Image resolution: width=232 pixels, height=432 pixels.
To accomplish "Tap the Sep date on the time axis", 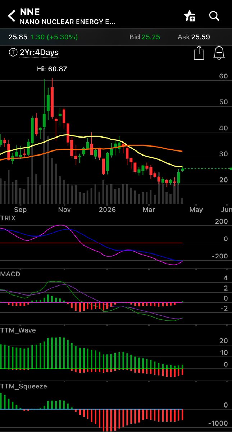I will pos(21,210).
